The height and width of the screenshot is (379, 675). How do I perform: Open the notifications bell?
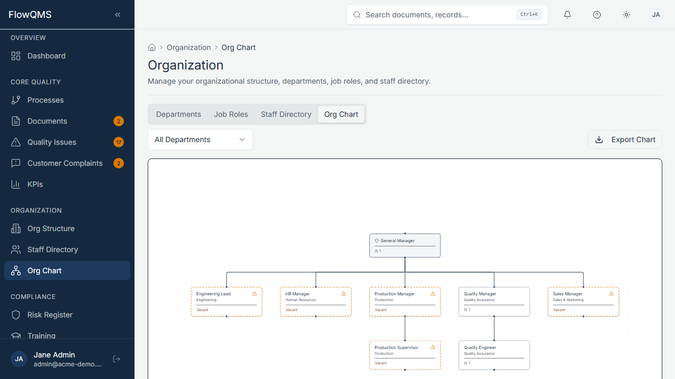567,14
